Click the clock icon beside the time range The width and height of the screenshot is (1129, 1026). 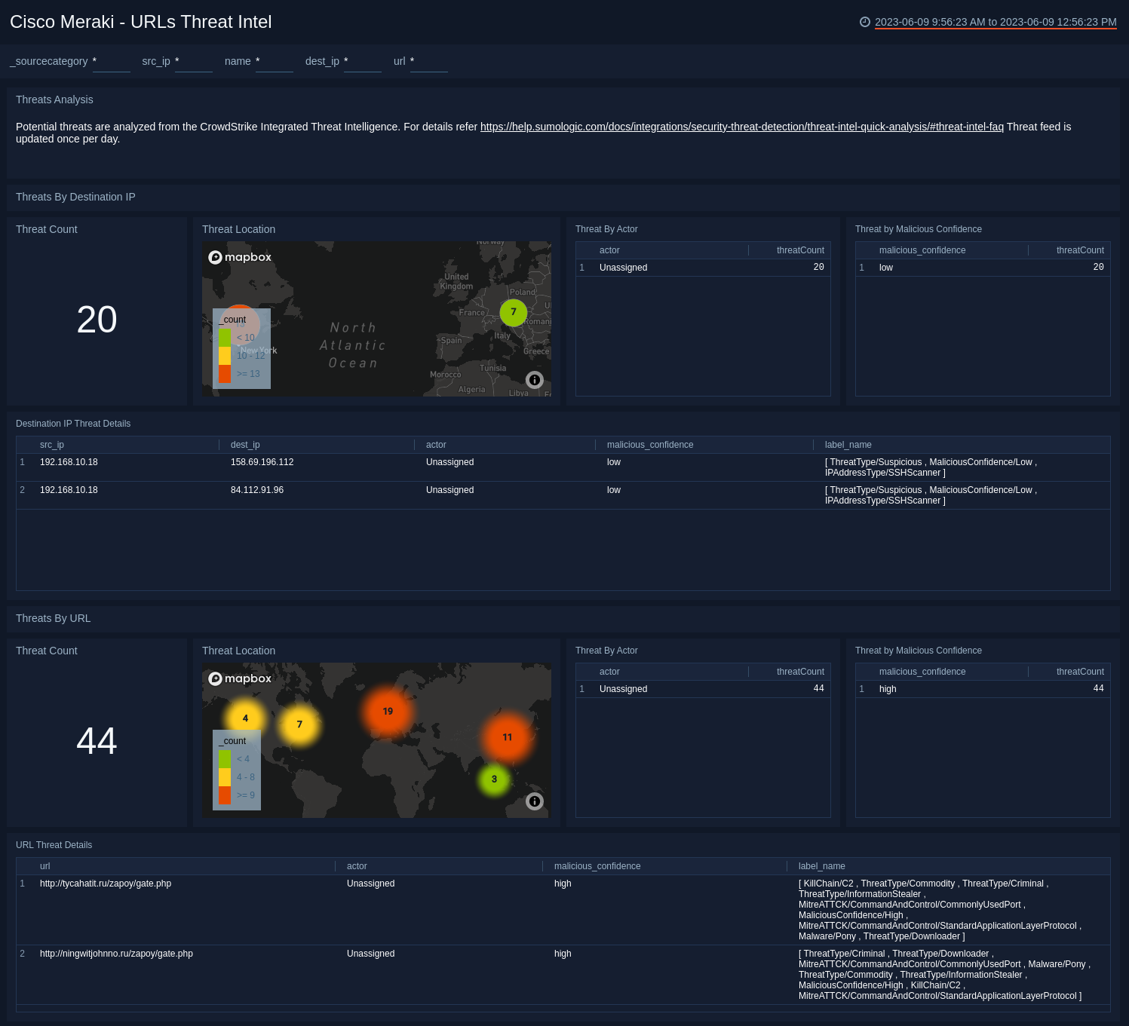coord(865,22)
